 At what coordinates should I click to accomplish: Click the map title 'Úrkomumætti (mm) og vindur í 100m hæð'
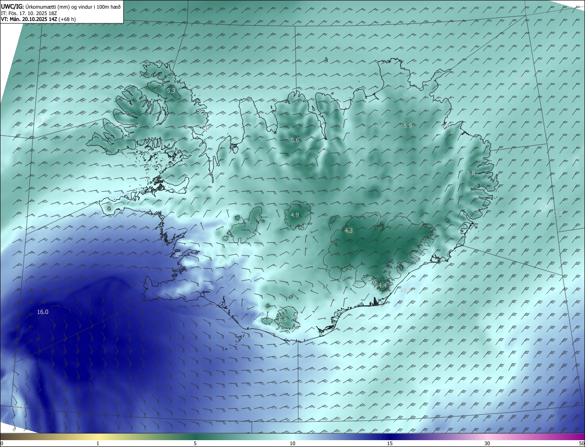pos(73,6)
